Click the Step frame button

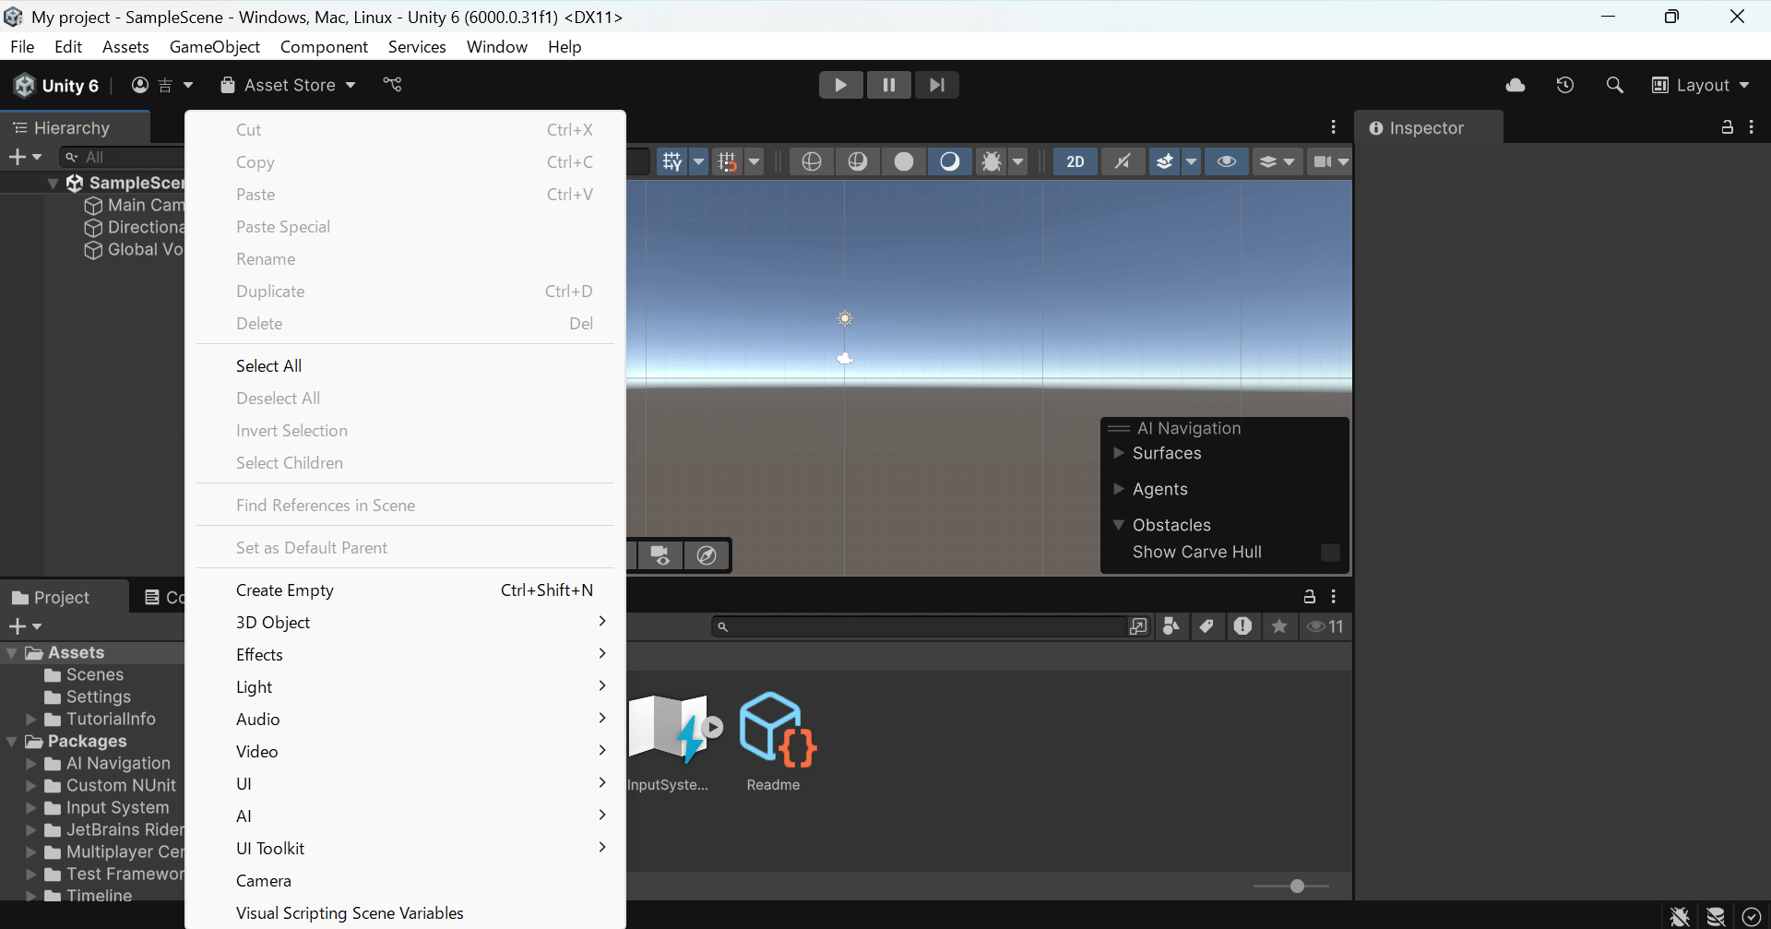(x=936, y=85)
